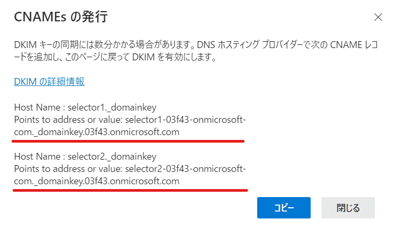Click the "Host Name" label of the second record
393x227 pixels.
click(x=35, y=157)
